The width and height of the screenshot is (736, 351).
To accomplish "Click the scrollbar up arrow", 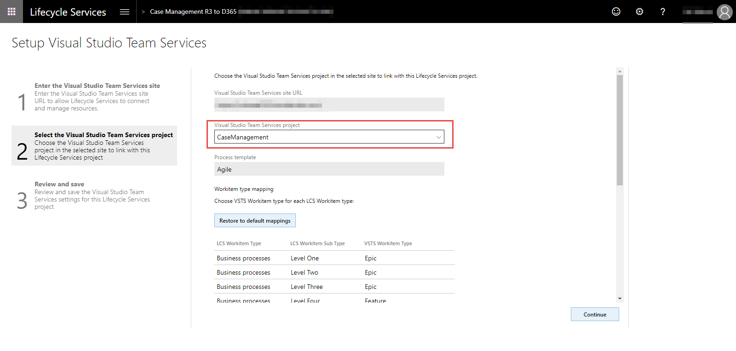I will pos(620,71).
